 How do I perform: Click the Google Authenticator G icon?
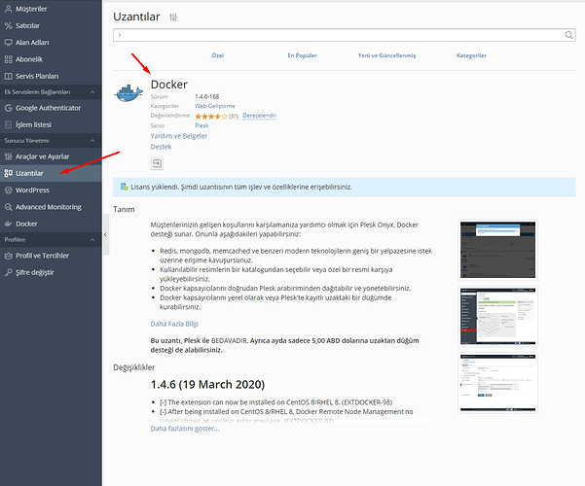[8, 108]
